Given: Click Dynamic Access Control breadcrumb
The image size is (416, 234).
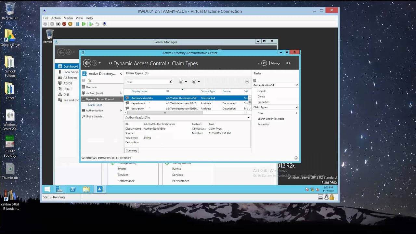Looking at the screenshot, I should pos(139,63).
